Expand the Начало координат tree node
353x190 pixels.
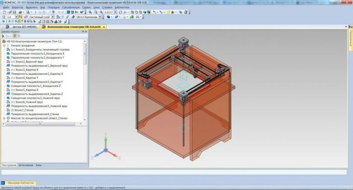[x=4, y=45]
